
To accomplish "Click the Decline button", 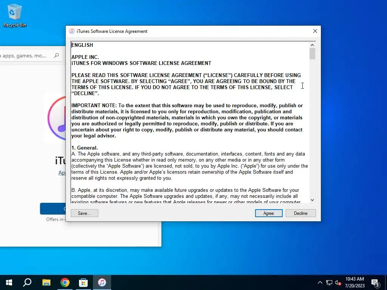I will [x=300, y=213].
